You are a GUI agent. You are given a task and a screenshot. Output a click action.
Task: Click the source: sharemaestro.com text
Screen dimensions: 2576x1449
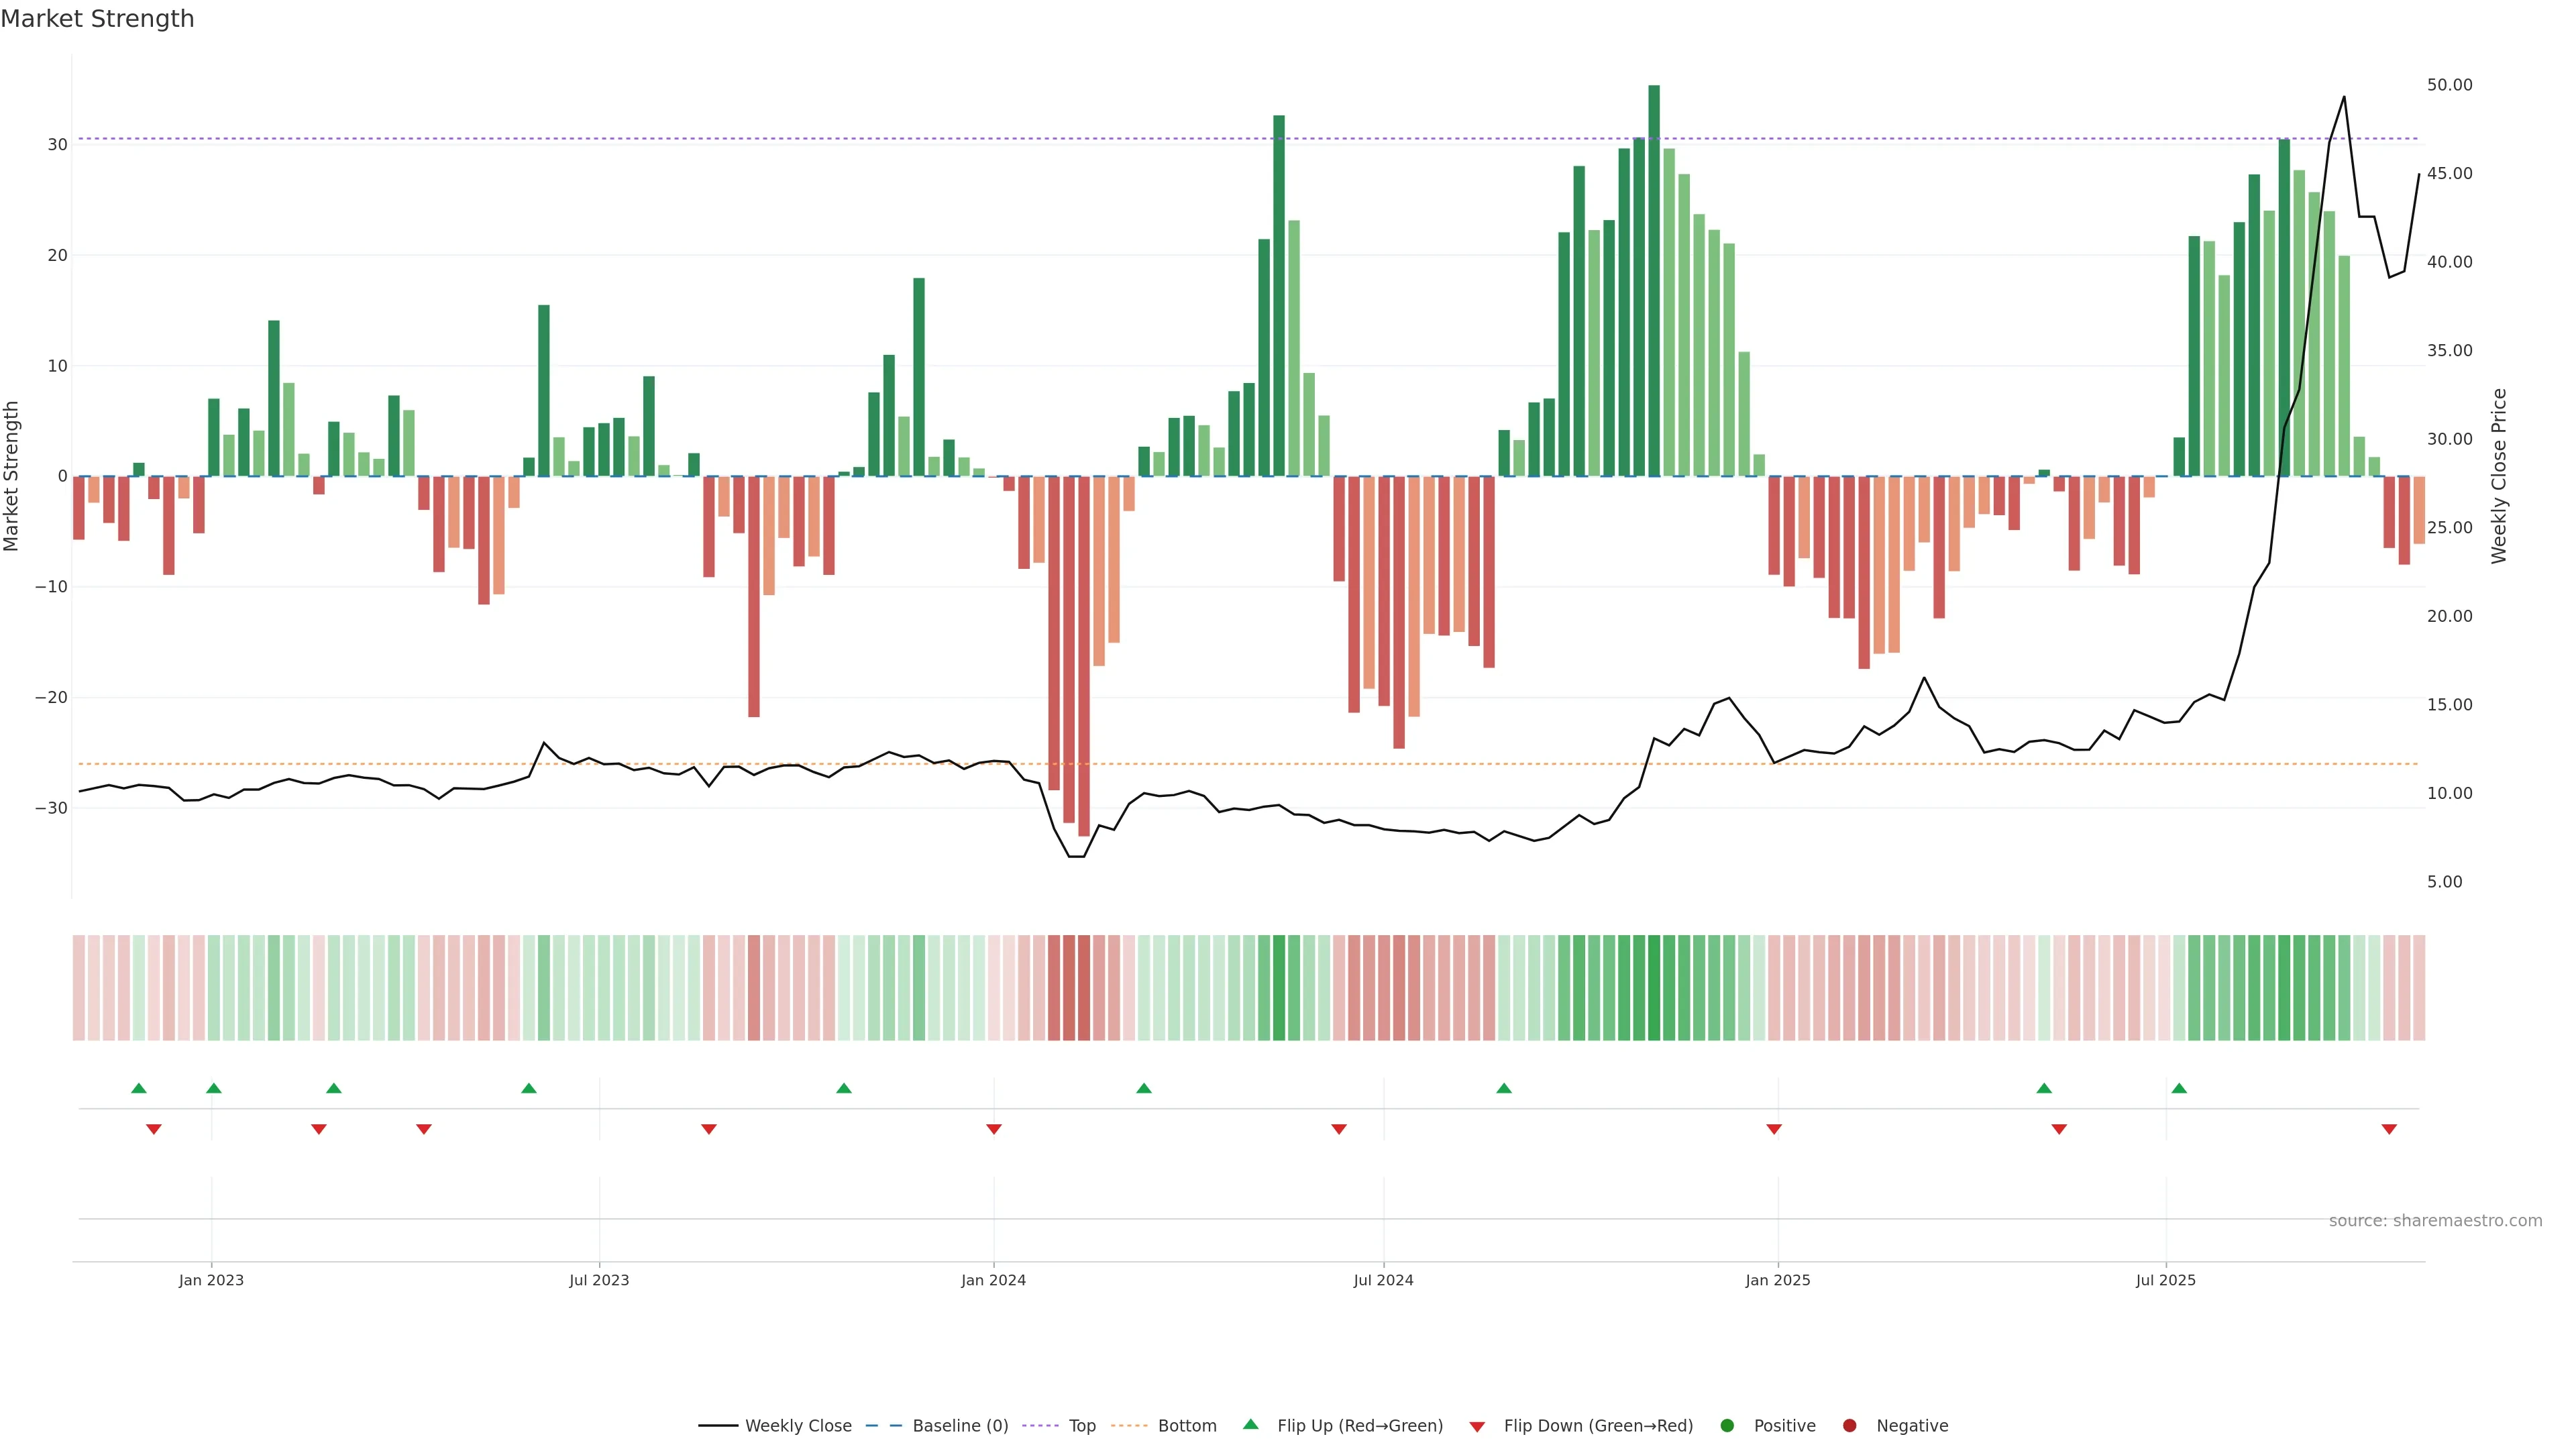tap(2435, 1220)
